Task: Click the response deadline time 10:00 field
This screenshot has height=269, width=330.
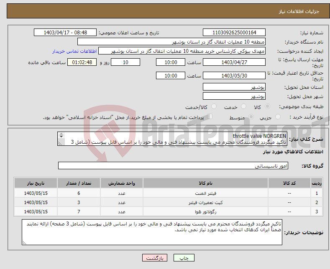Action: click(x=171, y=62)
